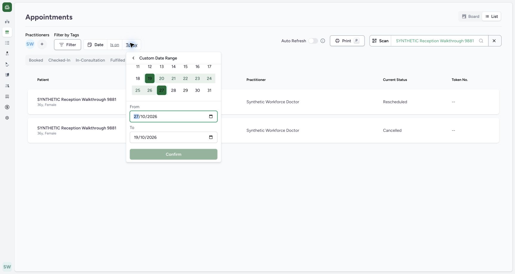The image size is (515, 274).
Task: Click the From date input field
Action: point(173,117)
